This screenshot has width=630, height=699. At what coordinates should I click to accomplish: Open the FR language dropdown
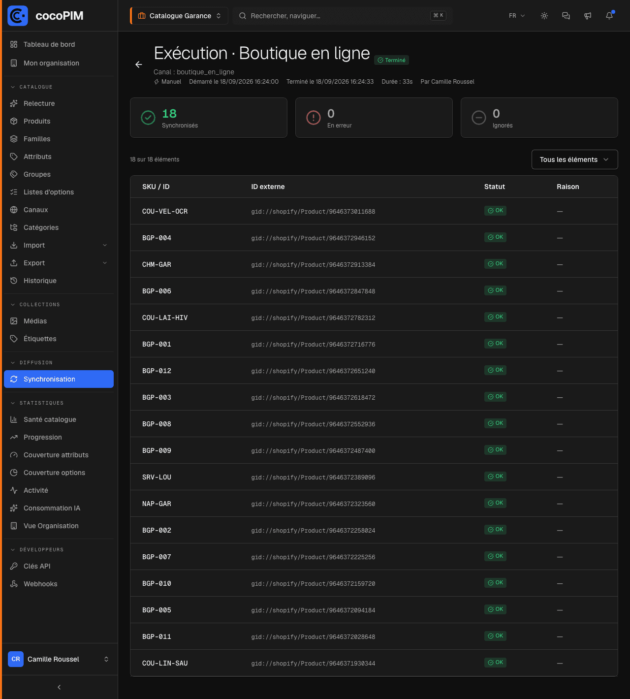coord(517,16)
